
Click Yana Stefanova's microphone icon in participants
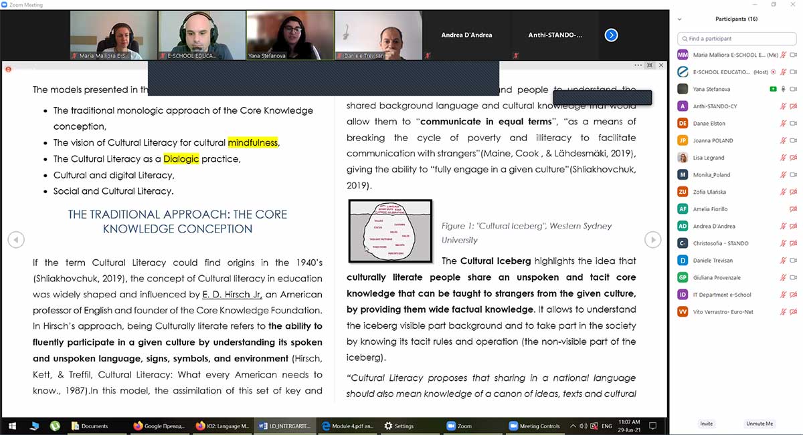click(x=784, y=89)
